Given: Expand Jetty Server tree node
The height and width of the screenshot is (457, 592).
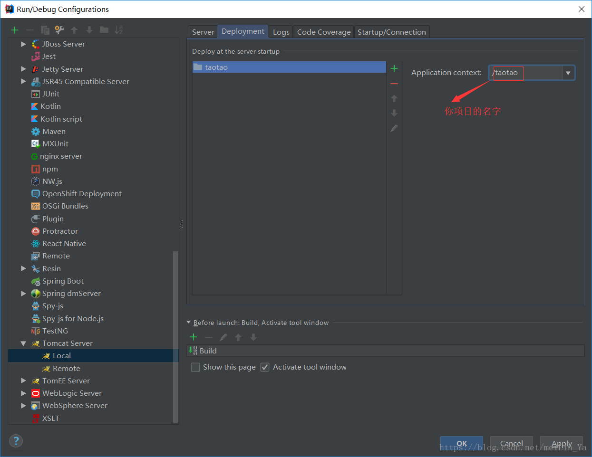Looking at the screenshot, I should point(23,69).
